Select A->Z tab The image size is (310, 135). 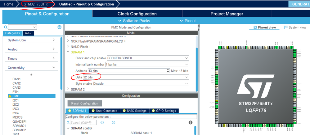point(29,33)
